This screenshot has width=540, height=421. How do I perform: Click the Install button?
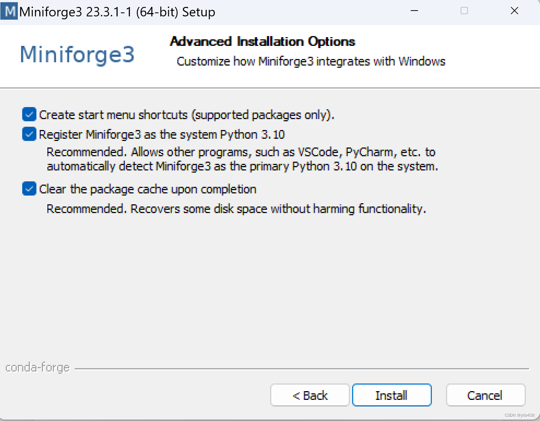[x=391, y=395]
